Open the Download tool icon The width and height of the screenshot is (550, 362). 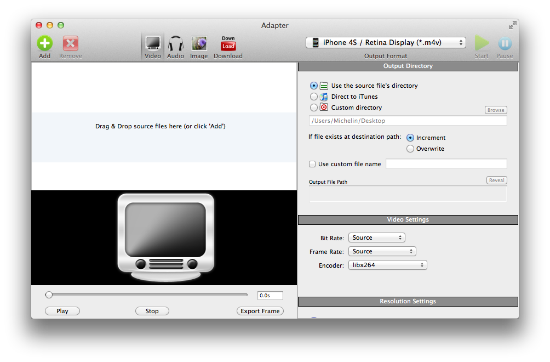click(x=228, y=43)
